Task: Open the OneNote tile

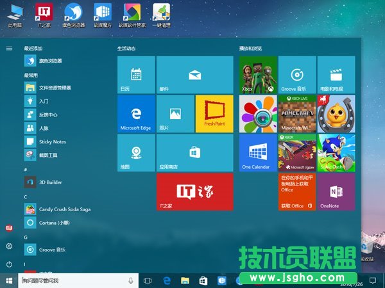Action: tap(336, 191)
